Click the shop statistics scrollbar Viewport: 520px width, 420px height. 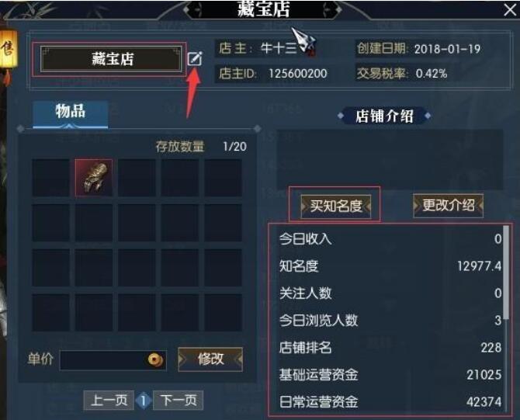[506, 272]
